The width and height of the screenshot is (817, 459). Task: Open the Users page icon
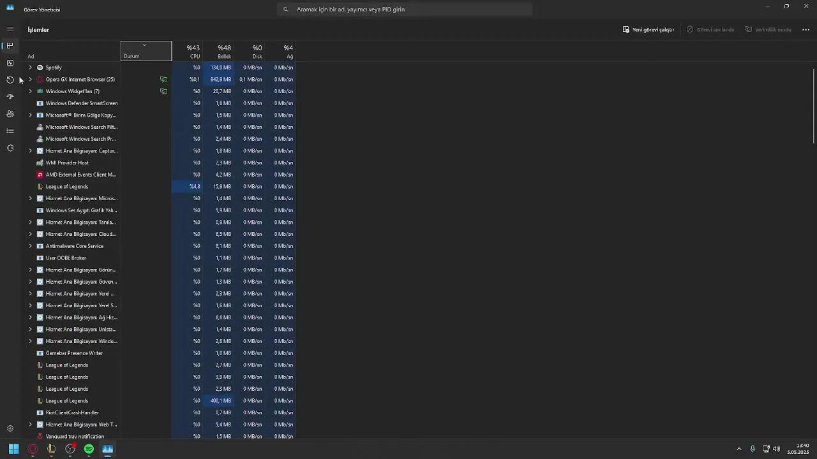click(10, 114)
